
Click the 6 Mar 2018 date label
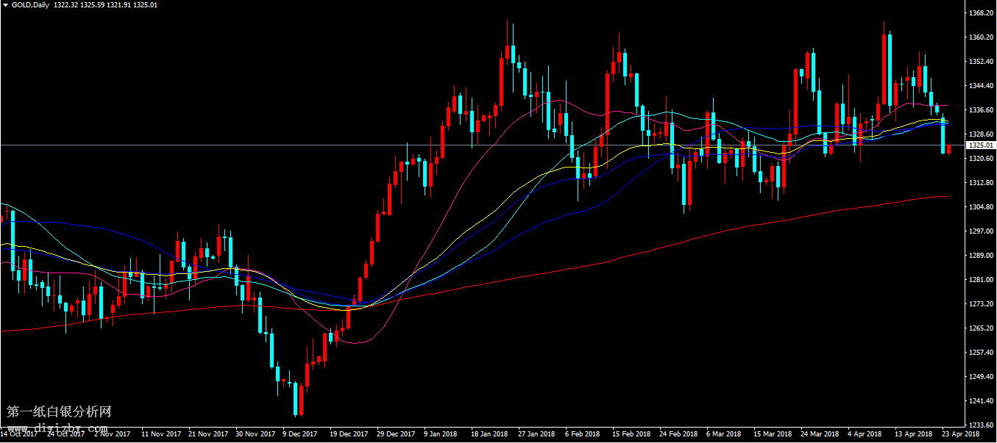point(724,434)
